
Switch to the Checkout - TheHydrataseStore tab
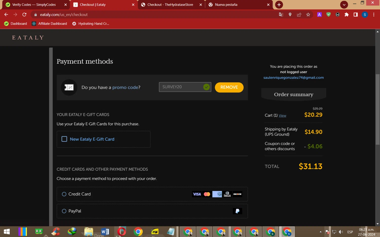171,5
